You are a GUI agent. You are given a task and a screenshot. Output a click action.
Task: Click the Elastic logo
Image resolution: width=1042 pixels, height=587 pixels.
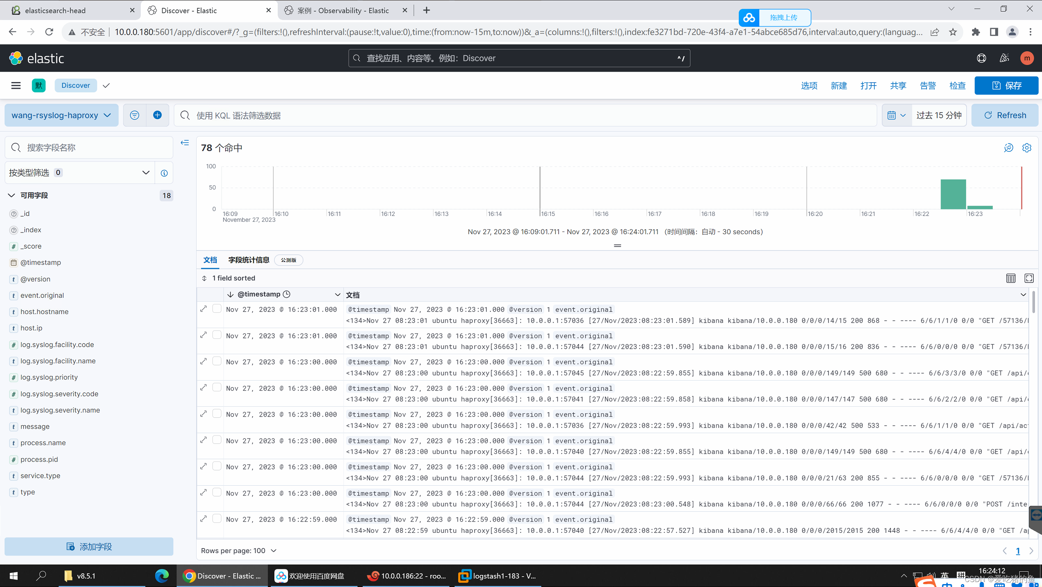[37, 58]
